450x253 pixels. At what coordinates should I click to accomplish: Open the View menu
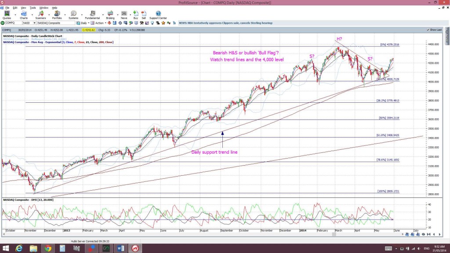(24, 8)
